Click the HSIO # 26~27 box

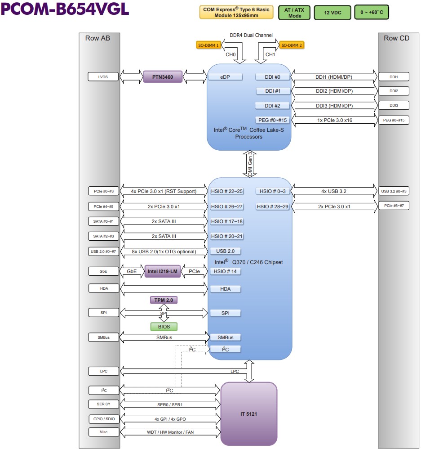(x=227, y=207)
